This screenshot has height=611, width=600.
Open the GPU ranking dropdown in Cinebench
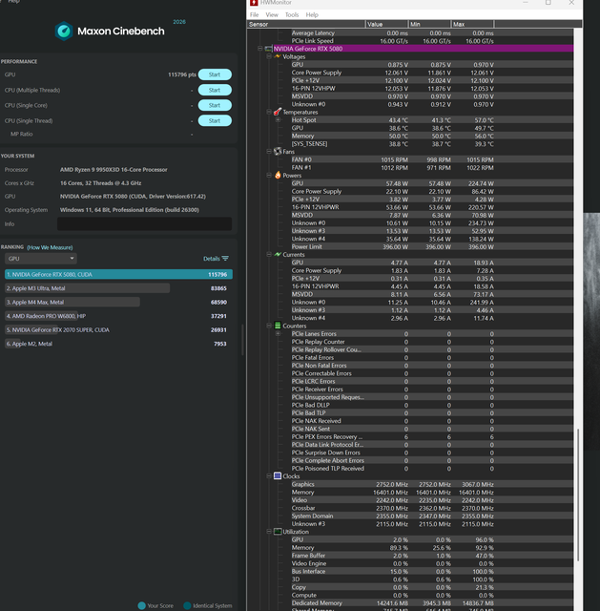click(x=41, y=259)
